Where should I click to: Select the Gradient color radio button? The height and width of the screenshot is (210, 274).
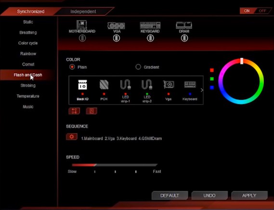click(x=138, y=67)
